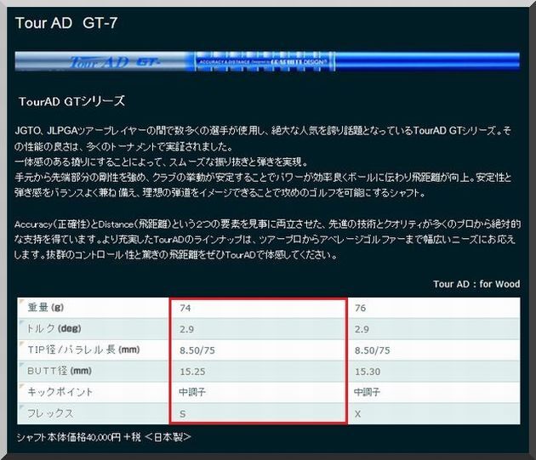Click the Tour AD GT-7 title
Viewport: 536px width, 460px height.
(x=66, y=23)
